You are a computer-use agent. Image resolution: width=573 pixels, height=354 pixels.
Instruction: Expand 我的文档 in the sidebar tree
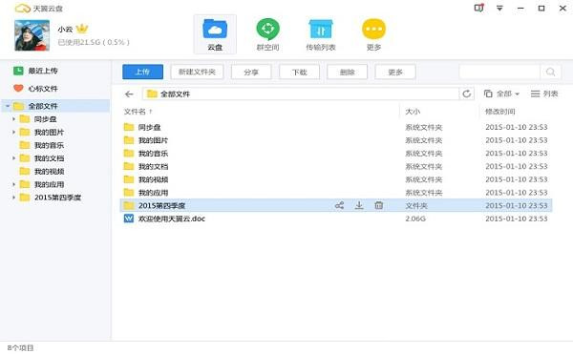[14, 158]
